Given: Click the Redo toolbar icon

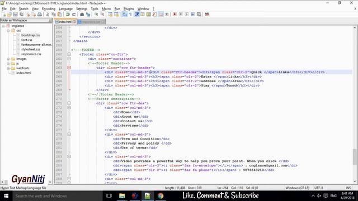Looking at the screenshot, I should pos(74,15).
